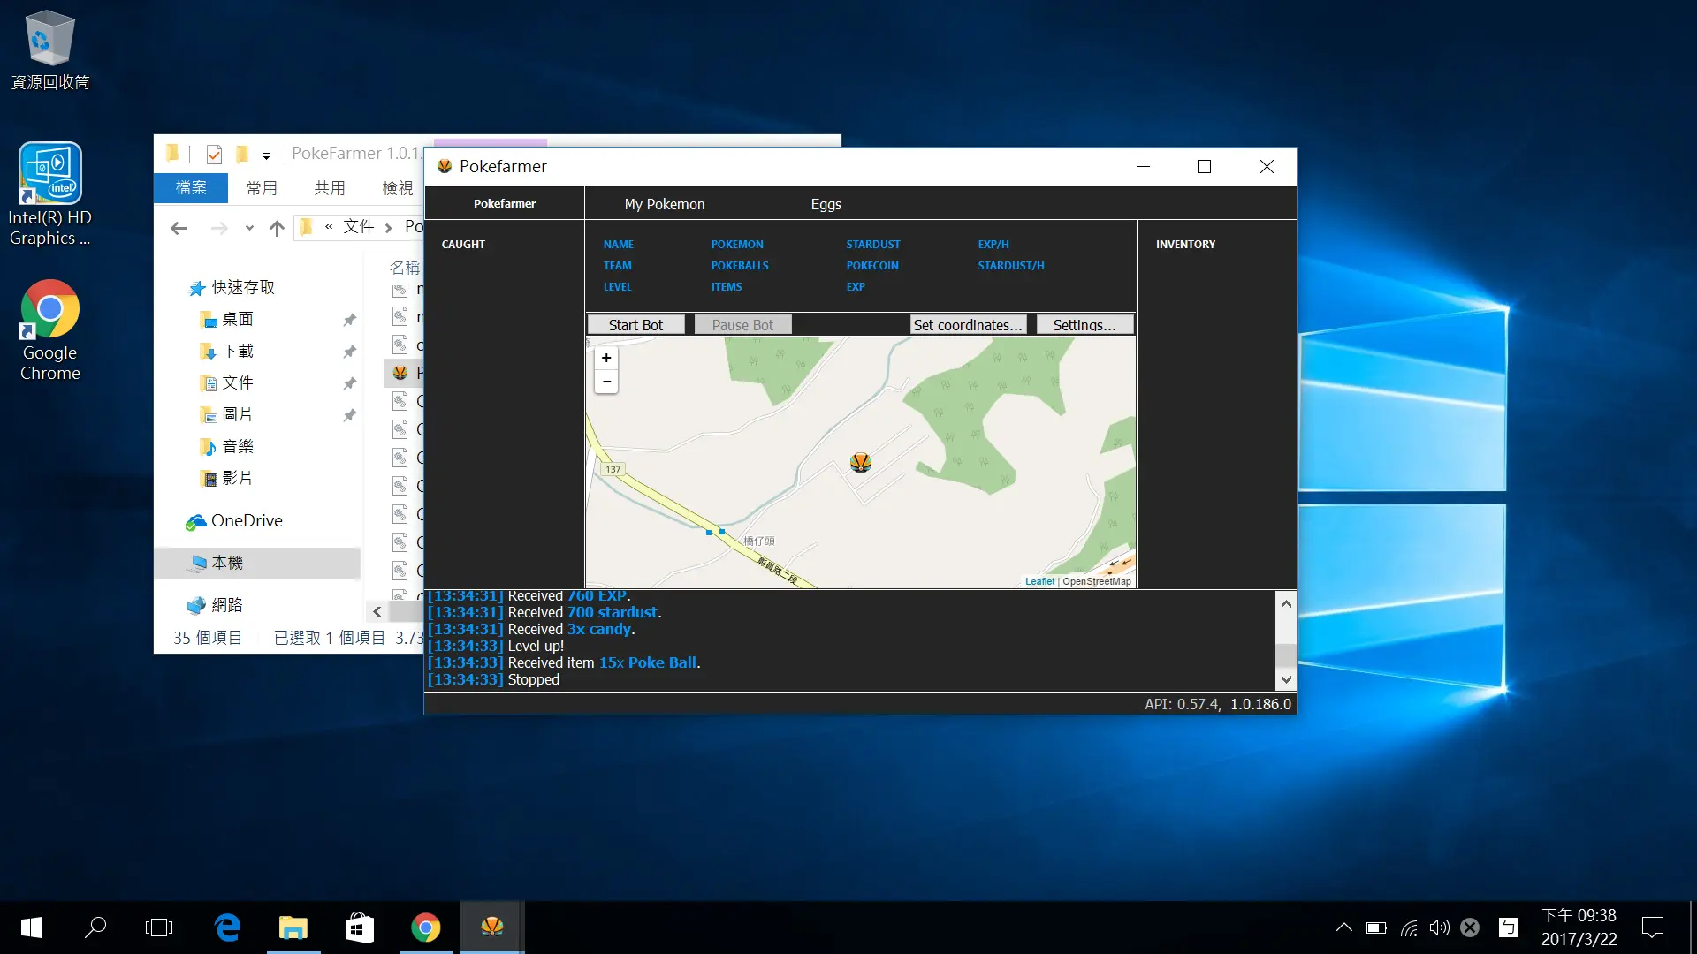Open the 共用 ribbon tab
Screen dimensions: 1697x954
tap(330, 188)
